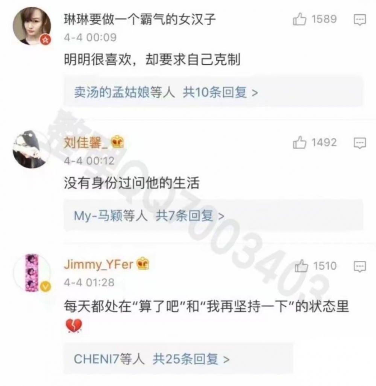Expand 共25条回复 replies thread
Viewport: 376px width, 386px height.
191,359
